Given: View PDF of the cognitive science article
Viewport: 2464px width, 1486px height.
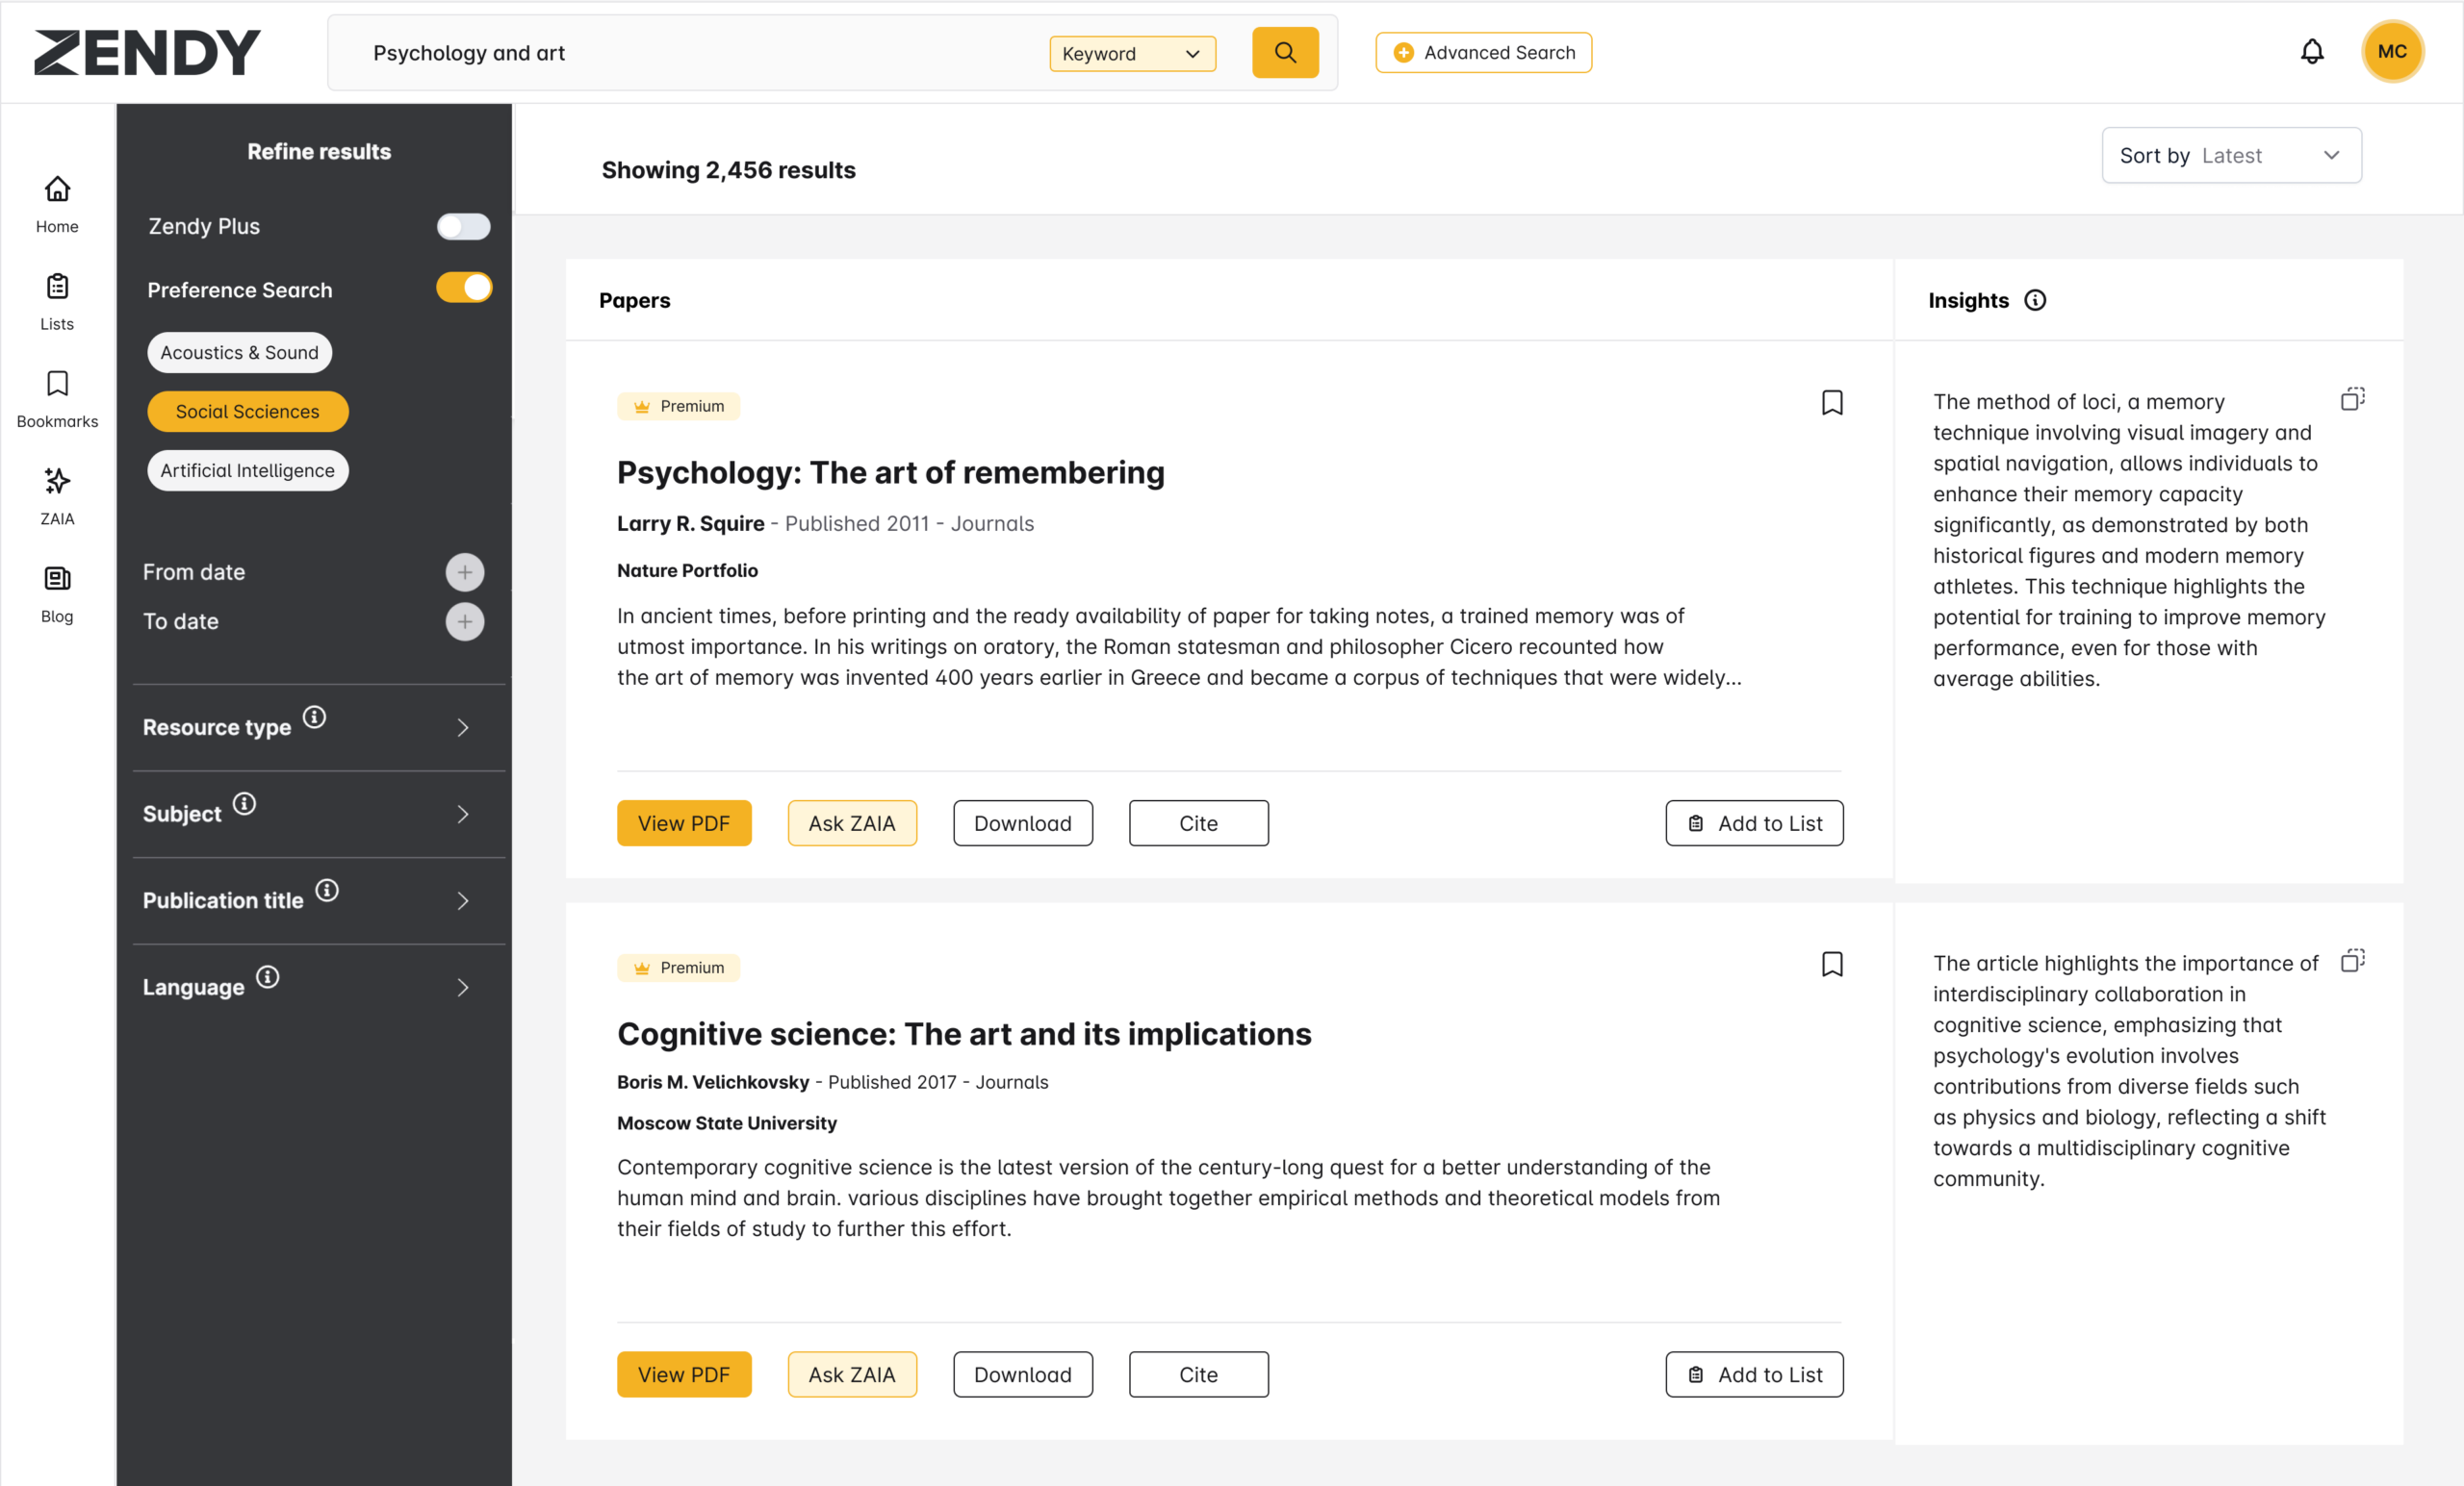Looking at the screenshot, I should 684,1374.
